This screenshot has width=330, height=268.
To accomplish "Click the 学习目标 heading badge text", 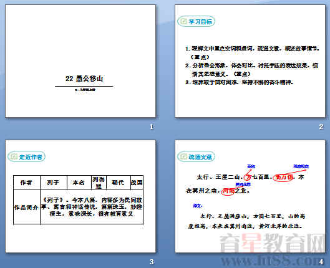I will pos(200,21).
